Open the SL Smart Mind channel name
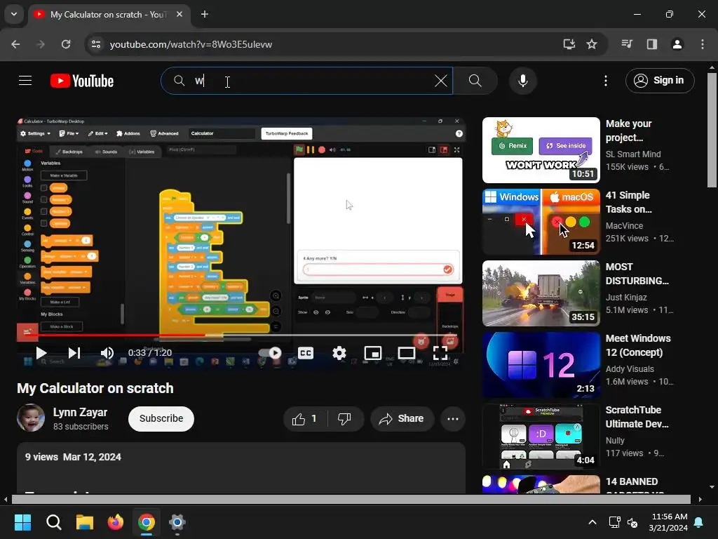This screenshot has height=539, width=718. (633, 154)
